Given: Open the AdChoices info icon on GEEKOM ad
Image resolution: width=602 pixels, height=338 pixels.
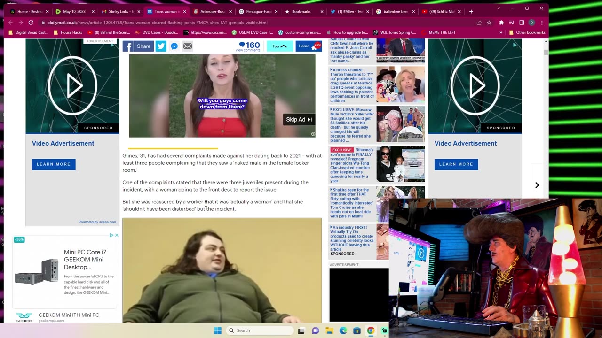Looking at the screenshot, I should [111, 235].
